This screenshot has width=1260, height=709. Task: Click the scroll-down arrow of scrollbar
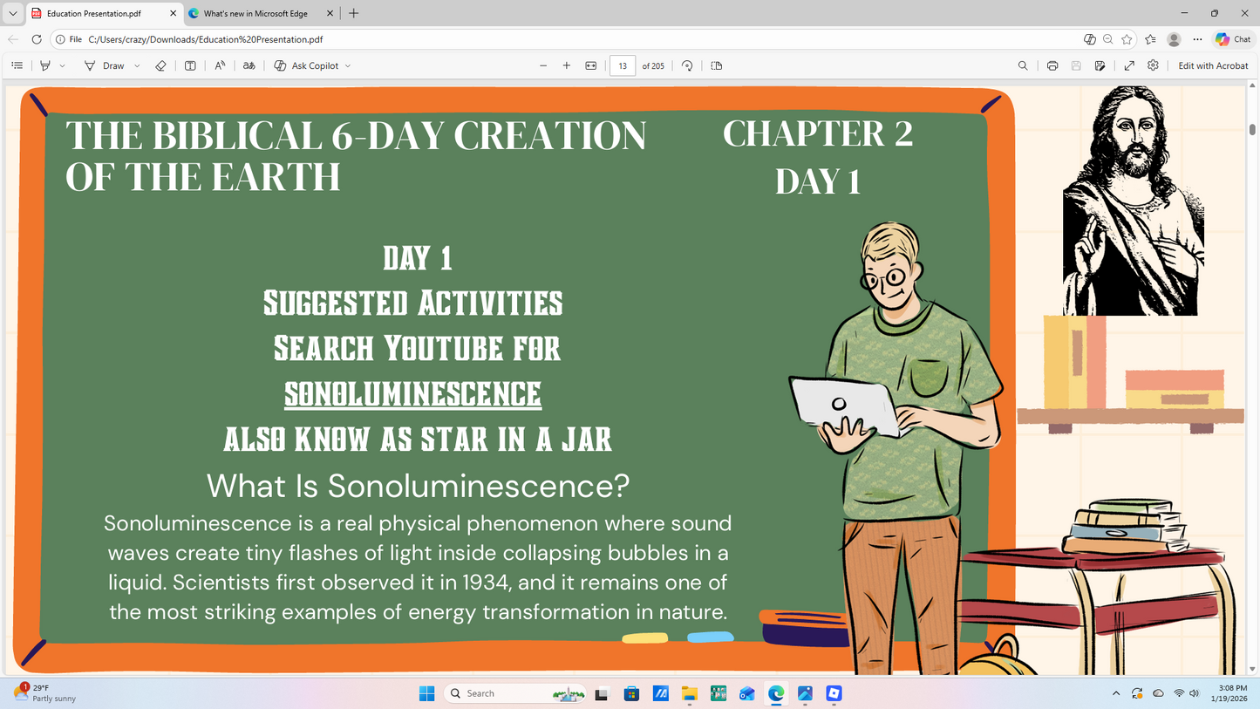point(1253,670)
